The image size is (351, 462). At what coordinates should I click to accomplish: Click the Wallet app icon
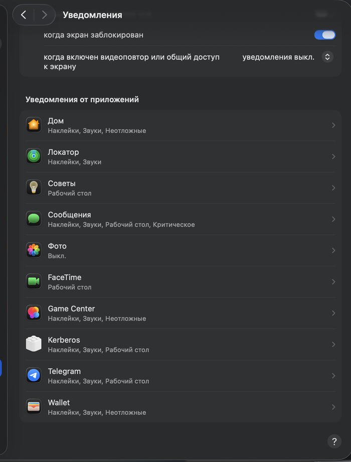(x=34, y=406)
